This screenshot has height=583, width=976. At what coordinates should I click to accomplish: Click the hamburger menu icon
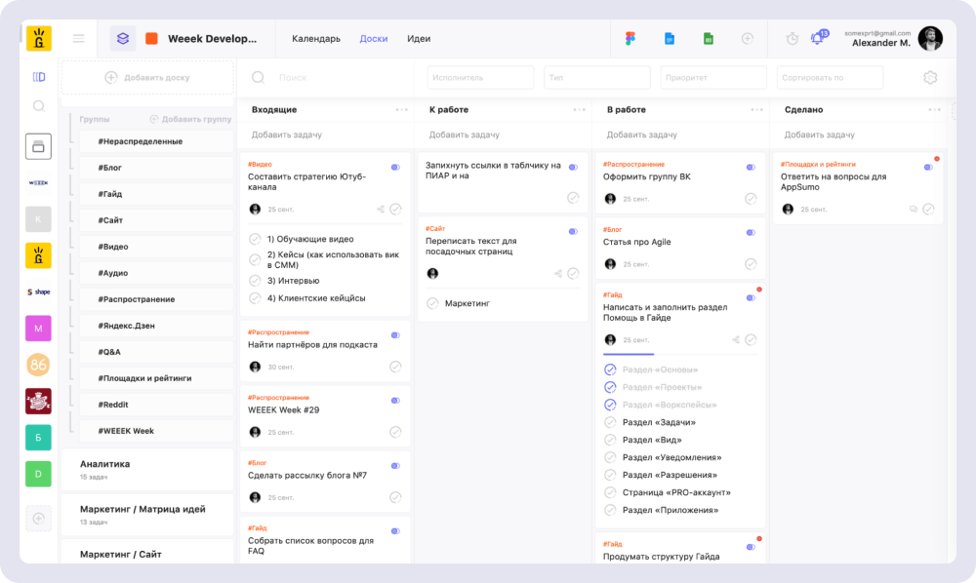(79, 39)
